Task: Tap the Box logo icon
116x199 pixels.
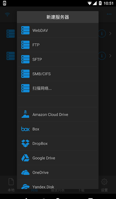Action: tap(25, 129)
